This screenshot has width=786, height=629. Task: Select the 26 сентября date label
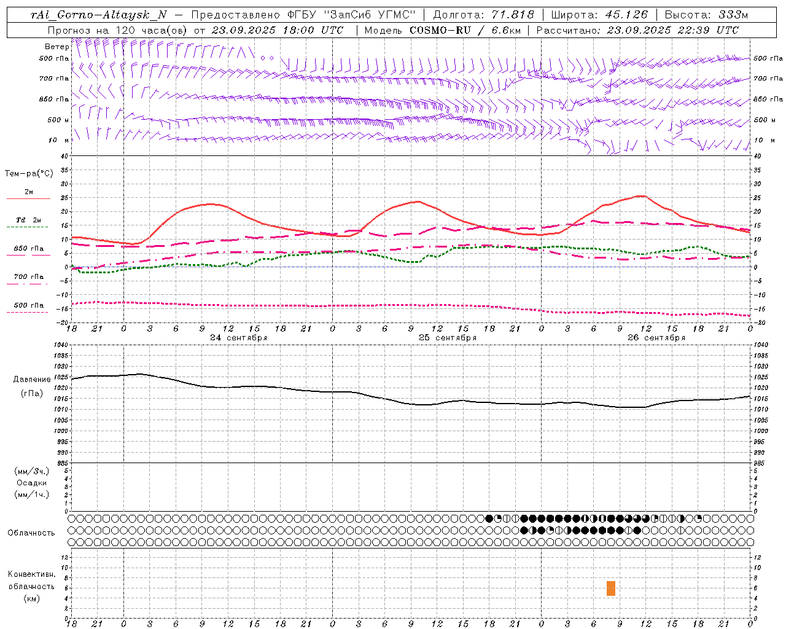tap(656, 338)
